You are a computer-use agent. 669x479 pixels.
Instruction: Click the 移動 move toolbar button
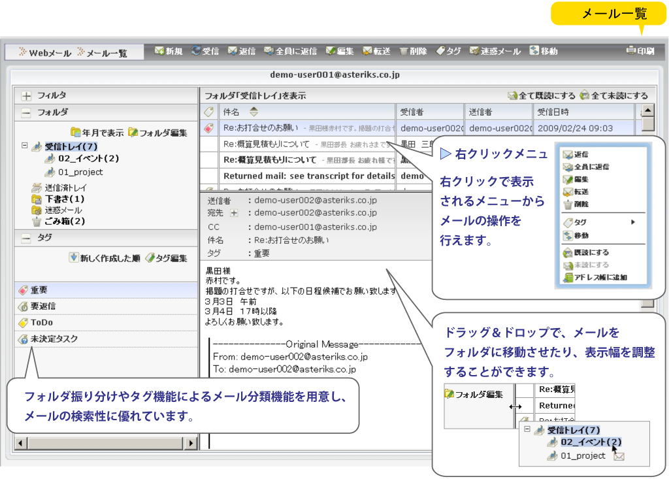coord(544,51)
